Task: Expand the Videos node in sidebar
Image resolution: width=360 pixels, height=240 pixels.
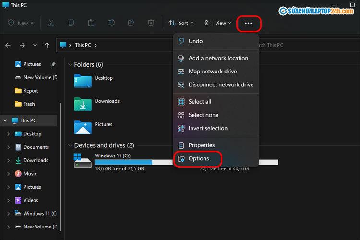Action: click(8, 201)
